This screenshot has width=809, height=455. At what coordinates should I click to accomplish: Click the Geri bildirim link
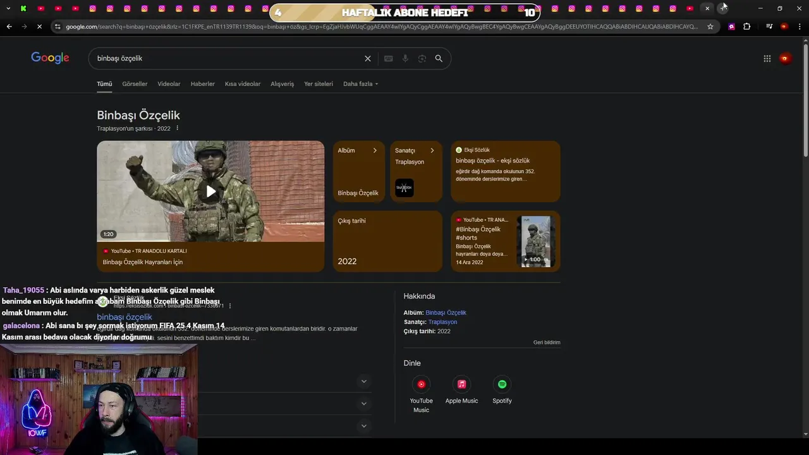coord(547,343)
